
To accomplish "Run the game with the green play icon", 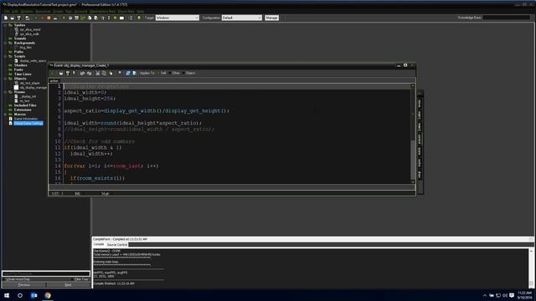I will point(35,18).
